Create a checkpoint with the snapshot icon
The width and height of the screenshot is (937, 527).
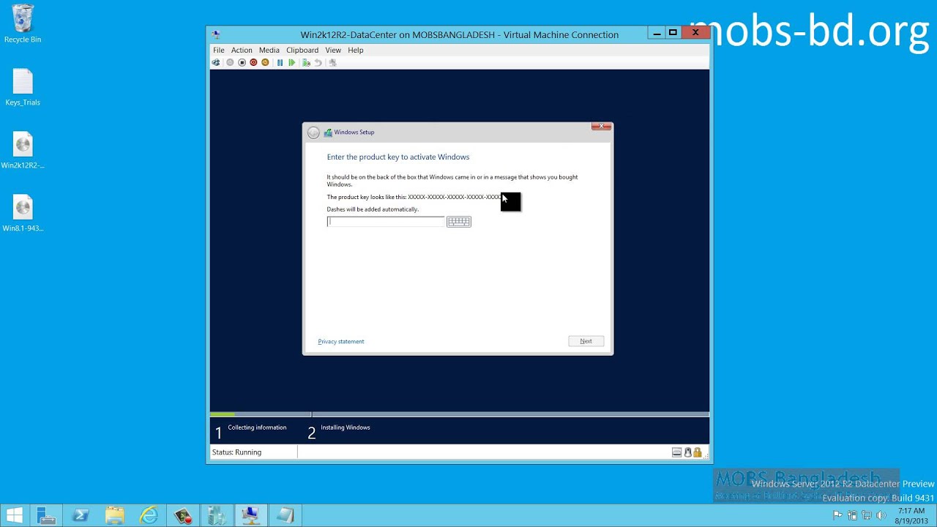306,63
